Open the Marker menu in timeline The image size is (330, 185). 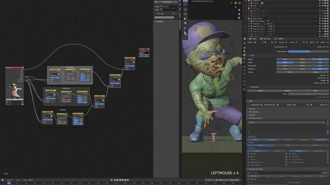pyautogui.click(x=30, y=180)
